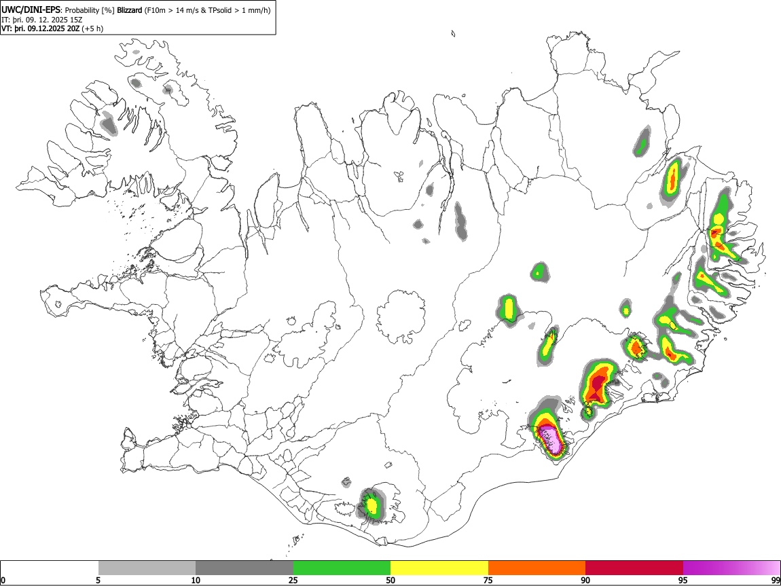This screenshot has height=586, width=781.
Task: Click the legend label '5'
Action: click(x=98, y=580)
